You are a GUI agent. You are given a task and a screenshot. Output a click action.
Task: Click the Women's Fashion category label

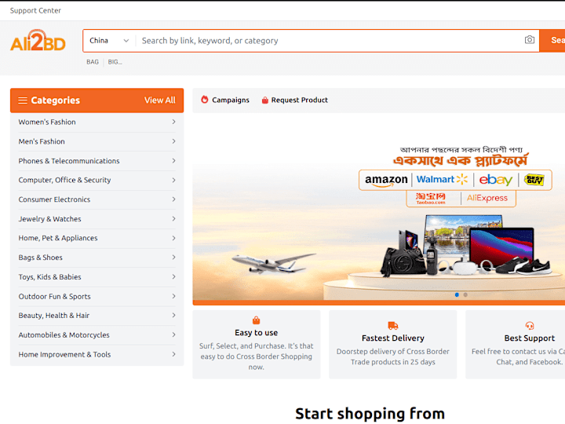(x=47, y=122)
